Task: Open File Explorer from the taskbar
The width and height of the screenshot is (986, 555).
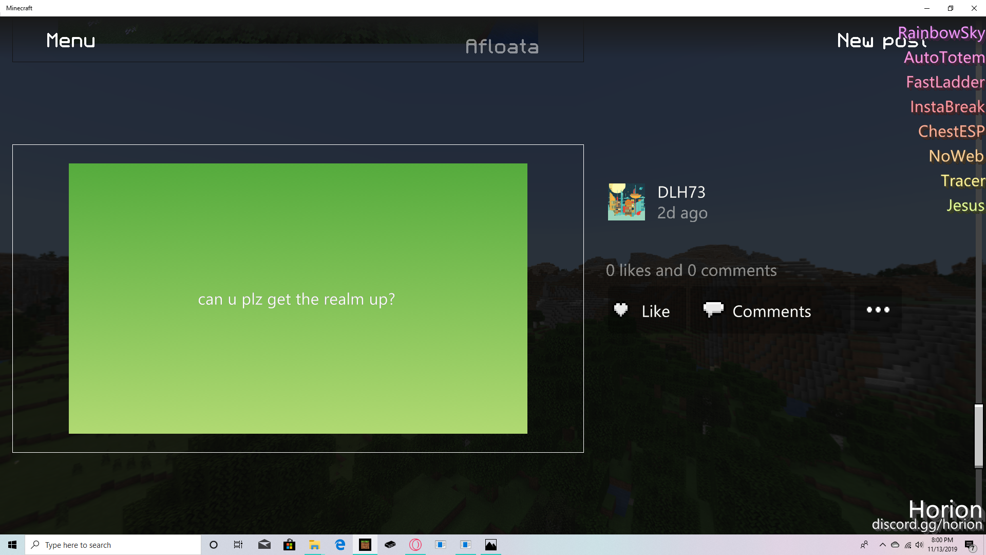Action: [x=315, y=545]
